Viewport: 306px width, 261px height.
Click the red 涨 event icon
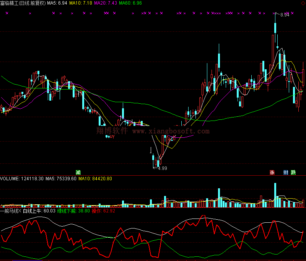point(272,172)
